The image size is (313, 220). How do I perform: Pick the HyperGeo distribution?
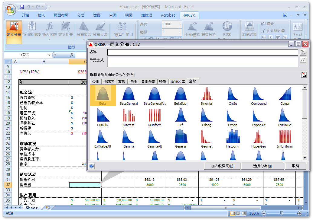click(x=259, y=139)
